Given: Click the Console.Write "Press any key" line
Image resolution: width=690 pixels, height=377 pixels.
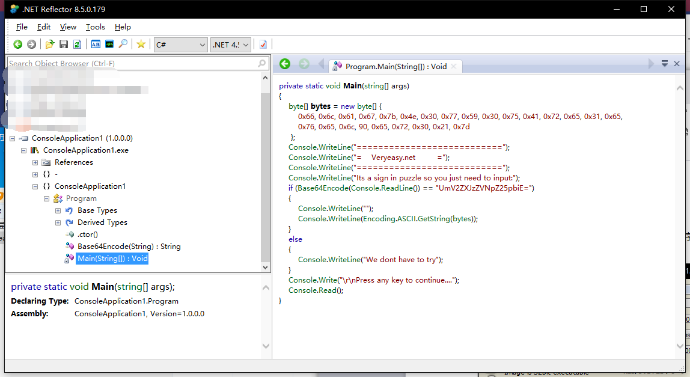Looking at the screenshot, I should 374,280.
